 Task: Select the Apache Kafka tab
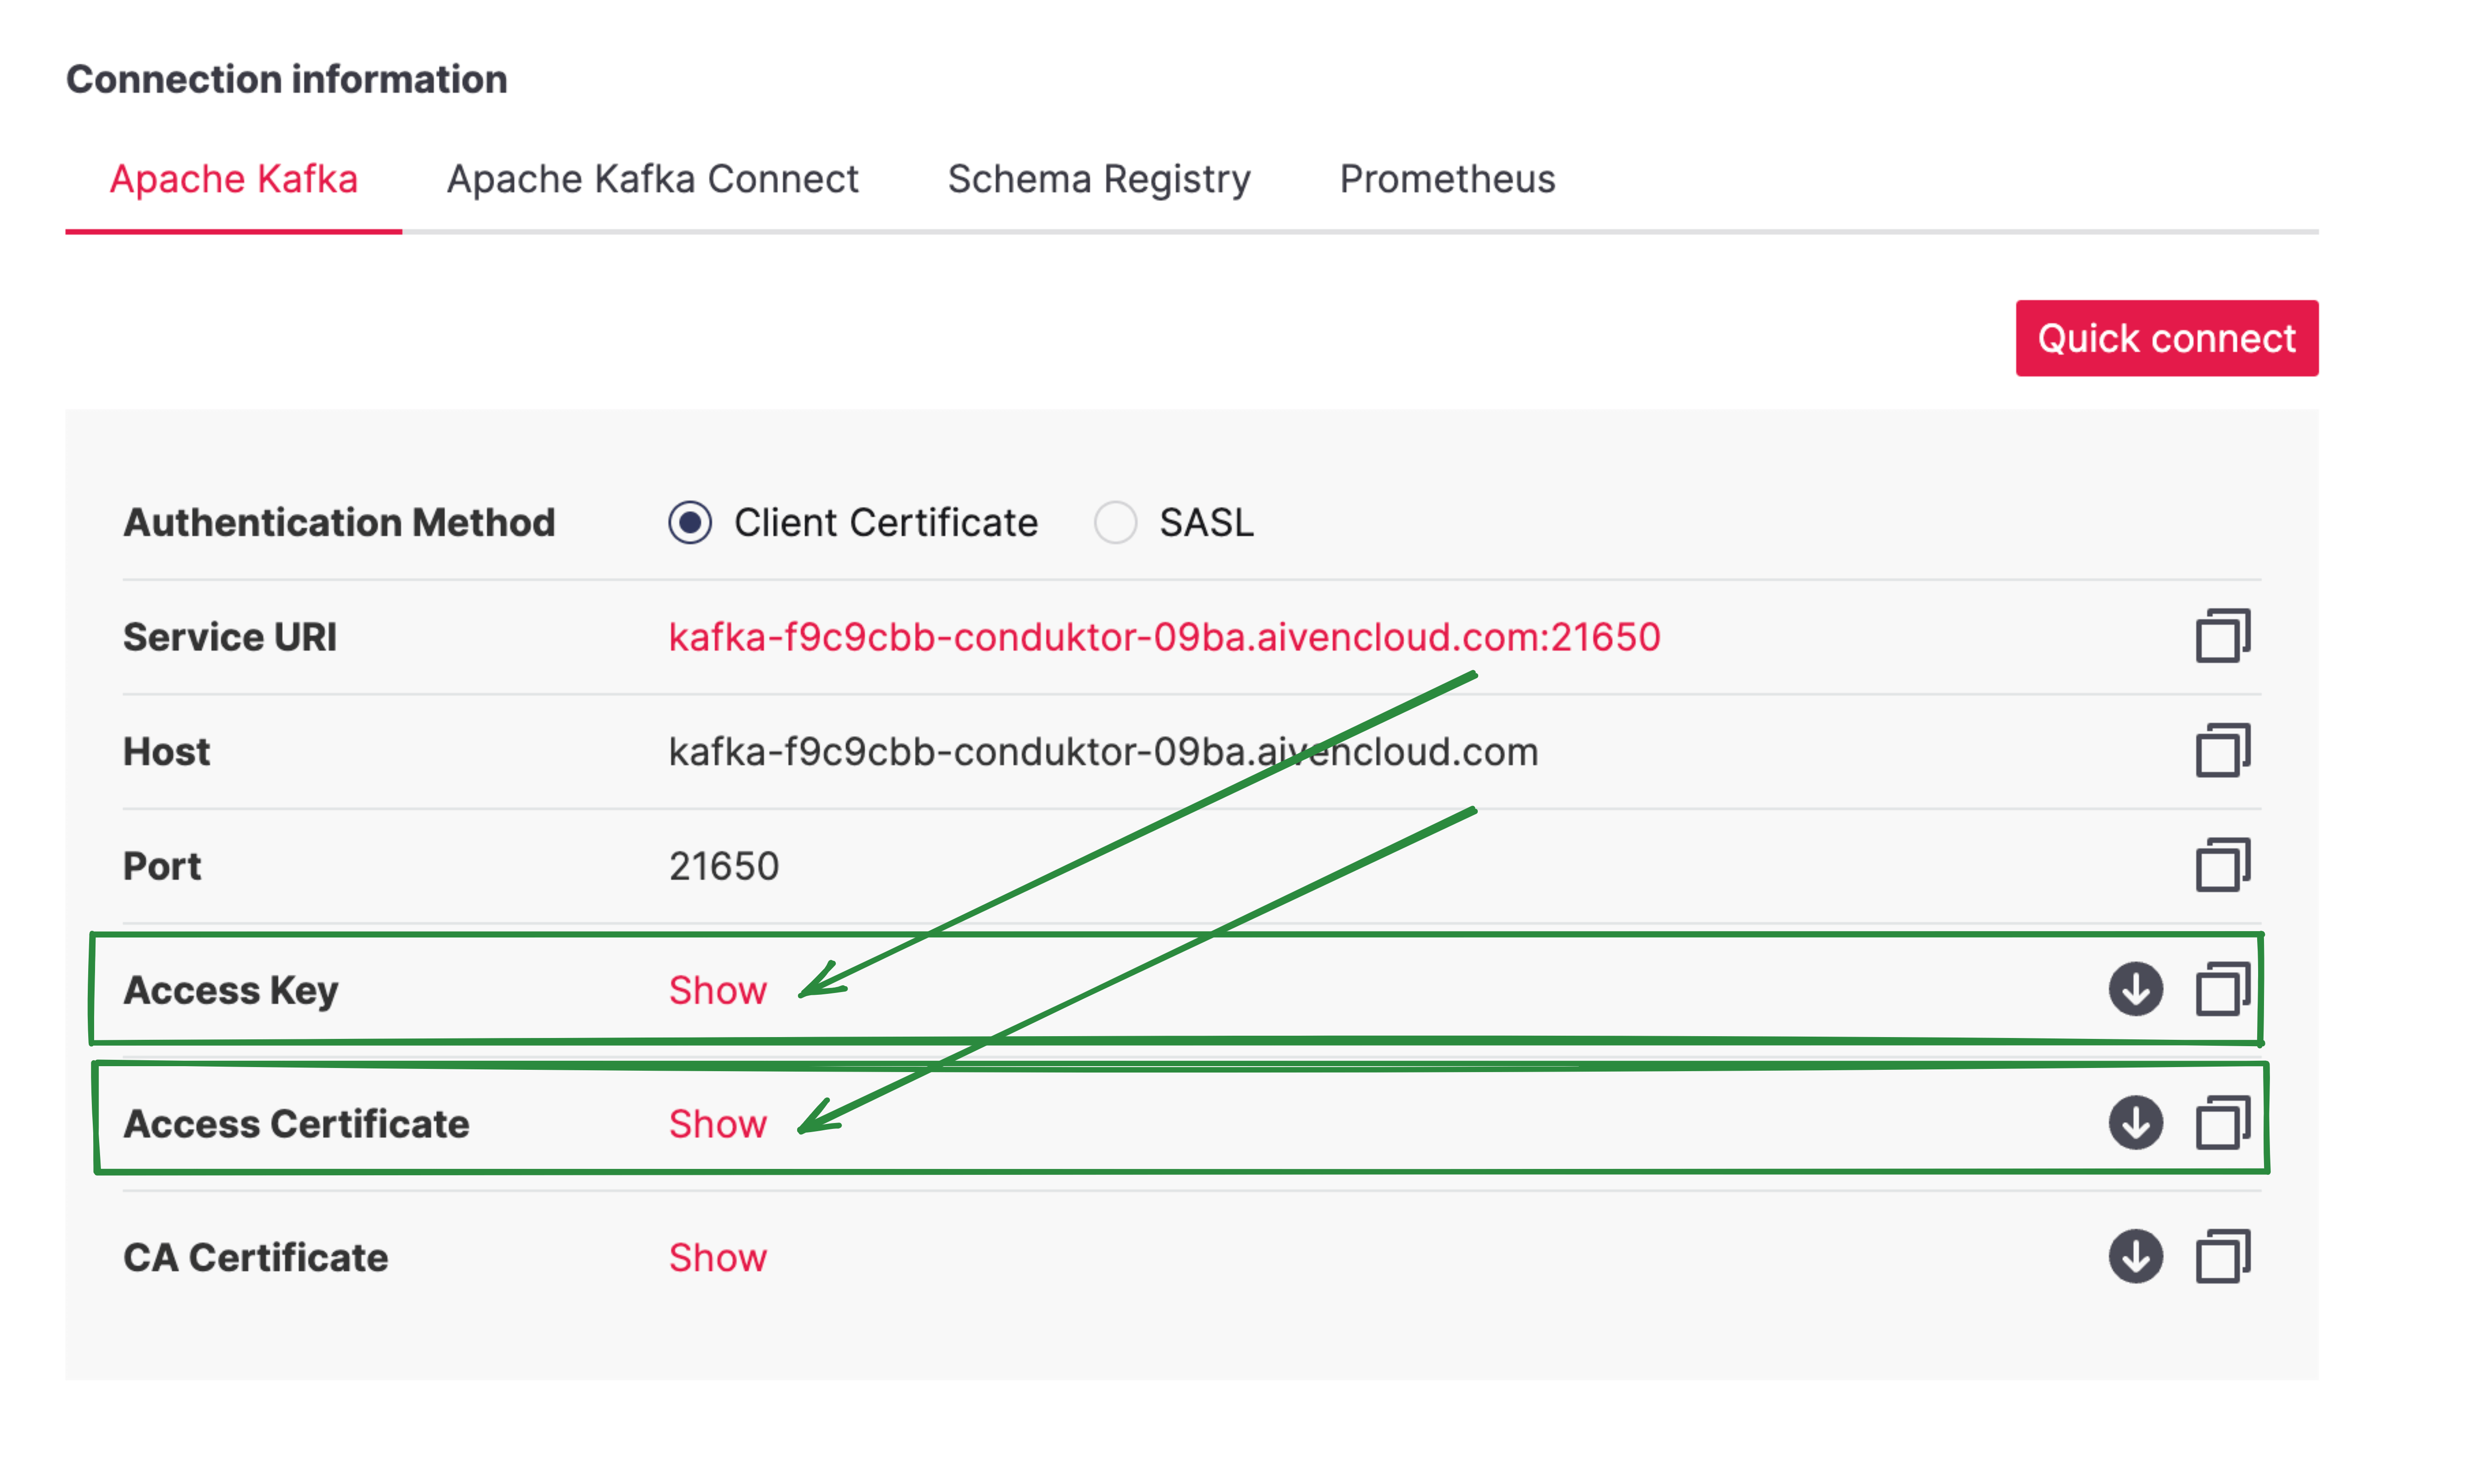pos(233,179)
